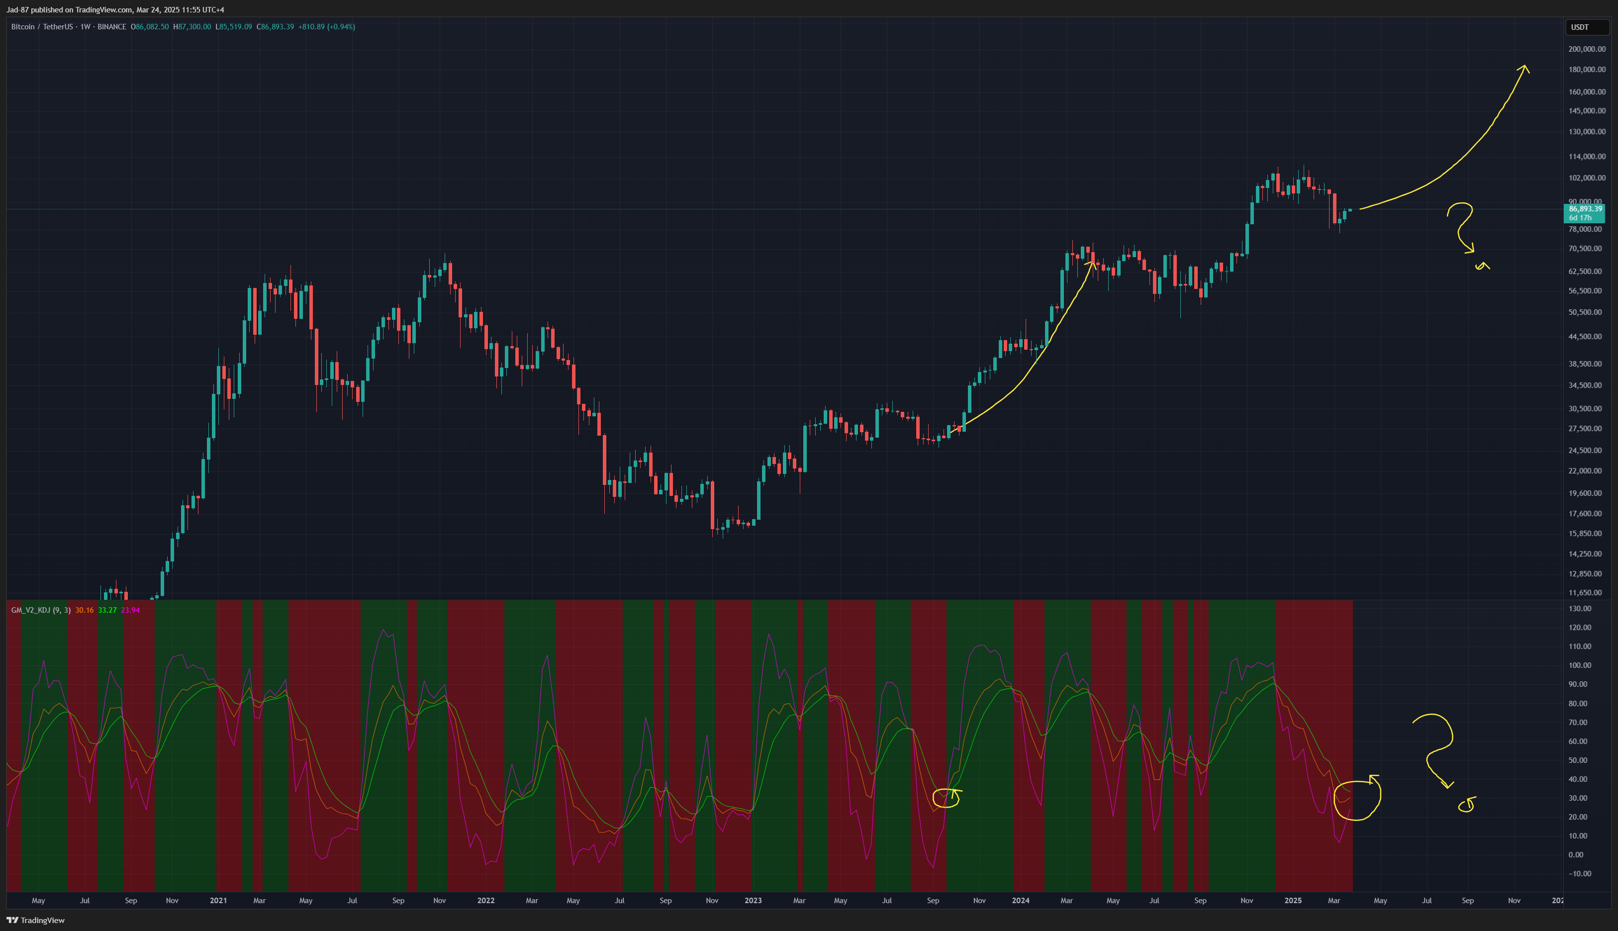Click the 70,500.00 price axis label
The height and width of the screenshot is (931, 1618).
tap(1585, 249)
